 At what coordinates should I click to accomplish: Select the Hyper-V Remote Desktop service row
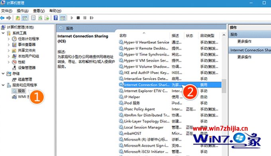tap(170, 48)
